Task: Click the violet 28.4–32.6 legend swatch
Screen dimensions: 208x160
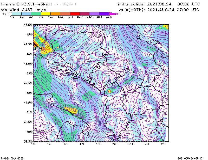Action: [x=104, y=14]
